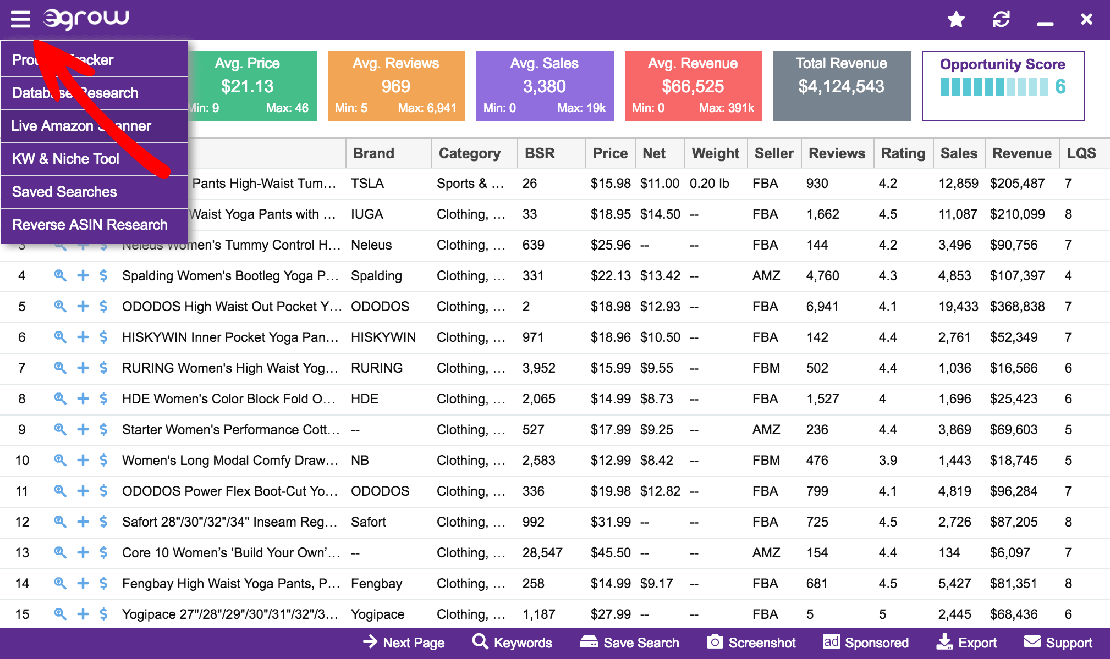Screen dimensions: 1110x659
Task: Click the Avg. Revenue summary card
Action: click(x=693, y=86)
